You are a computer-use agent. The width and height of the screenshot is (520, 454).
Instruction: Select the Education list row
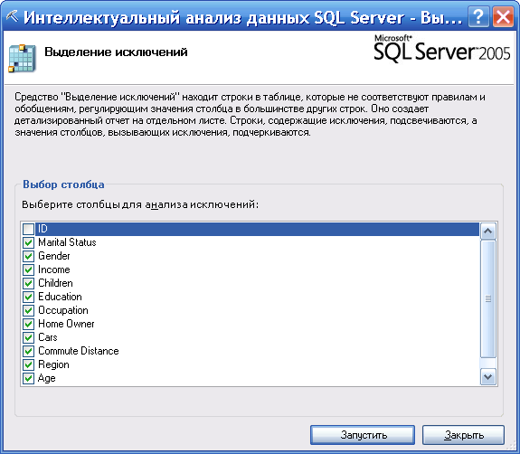tap(251, 297)
